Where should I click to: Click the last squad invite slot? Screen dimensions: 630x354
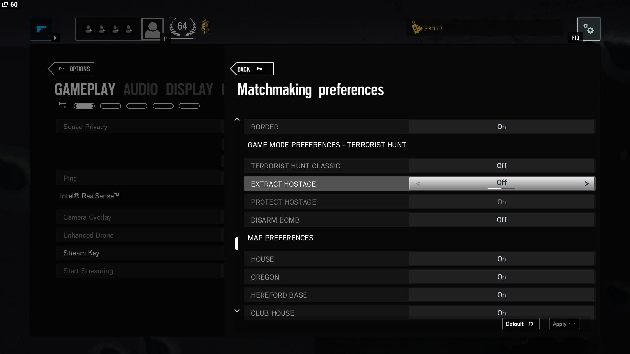(x=129, y=29)
